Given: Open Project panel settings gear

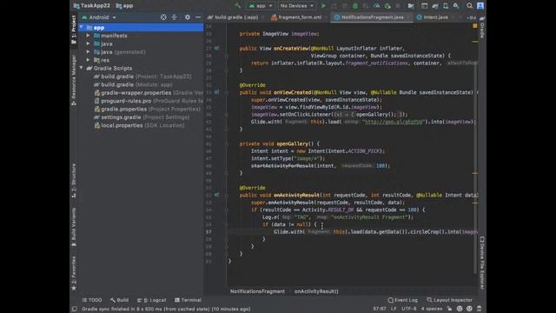Looking at the screenshot, I should (188, 17).
